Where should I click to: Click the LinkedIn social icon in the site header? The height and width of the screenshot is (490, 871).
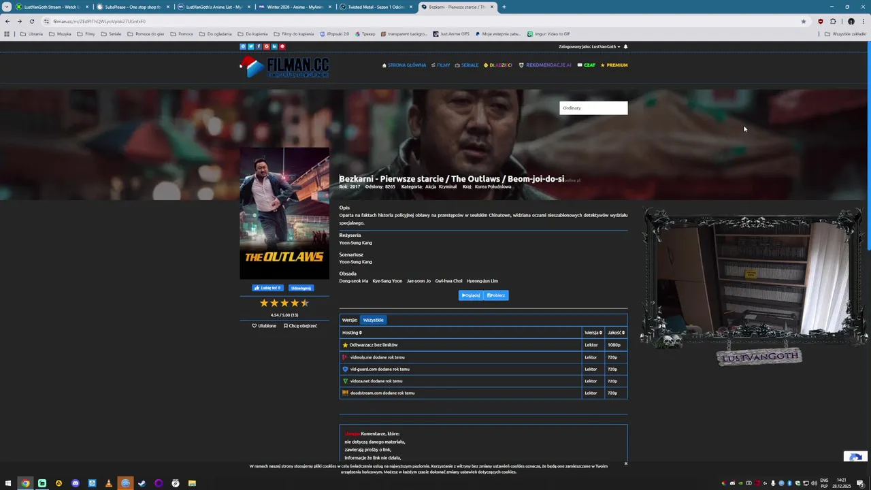274,46
